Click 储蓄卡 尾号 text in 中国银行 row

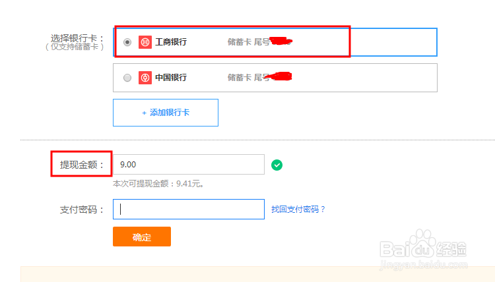(248, 78)
